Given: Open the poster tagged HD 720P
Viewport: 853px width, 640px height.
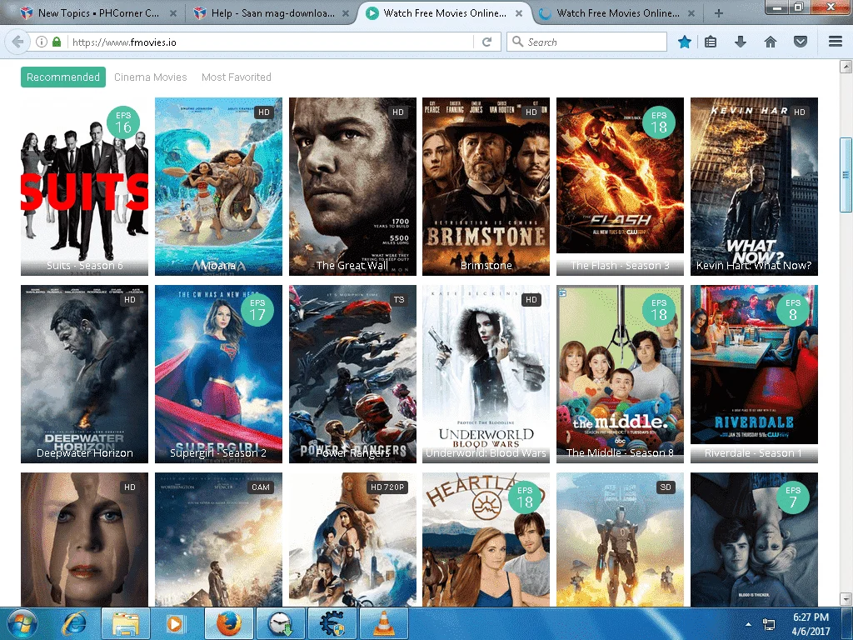Looking at the screenshot, I should point(352,539).
